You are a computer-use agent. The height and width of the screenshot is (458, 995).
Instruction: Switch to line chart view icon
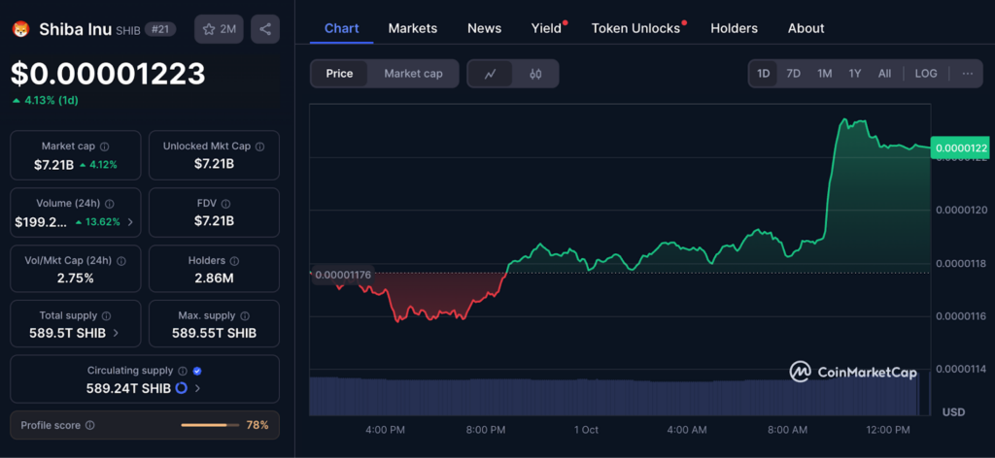pos(490,74)
